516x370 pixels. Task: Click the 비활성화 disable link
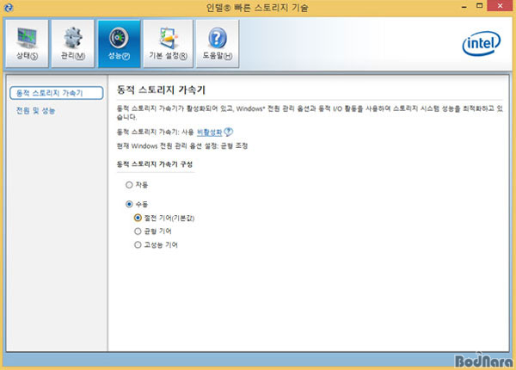tap(209, 133)
